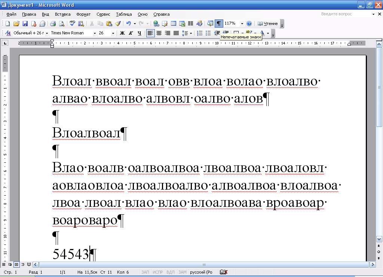Open Columns layout icon

pos(190,24)
